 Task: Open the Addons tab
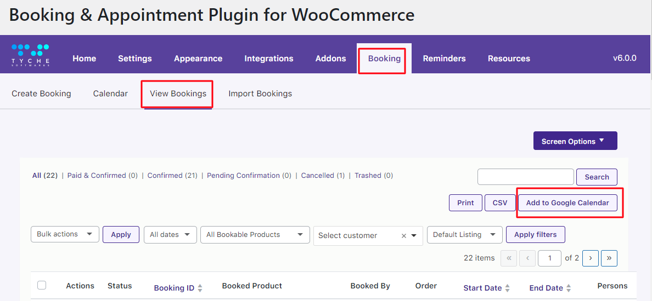(330, 59)
